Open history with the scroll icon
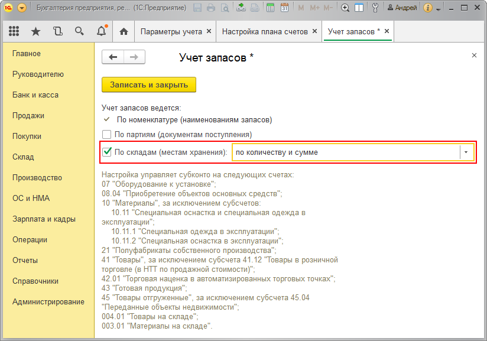This screenshot has height=341, width=487. (57, 31)
